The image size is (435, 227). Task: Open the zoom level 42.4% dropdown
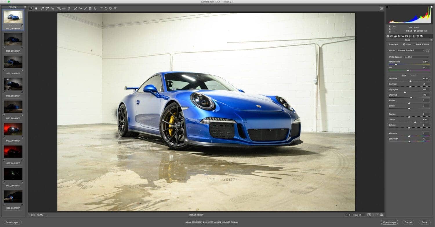click(46, 215)
